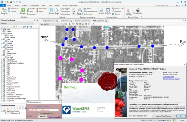This screenshot has width=187, height=122.
Task: Close the Bentley Activator window
Action: 60,102
